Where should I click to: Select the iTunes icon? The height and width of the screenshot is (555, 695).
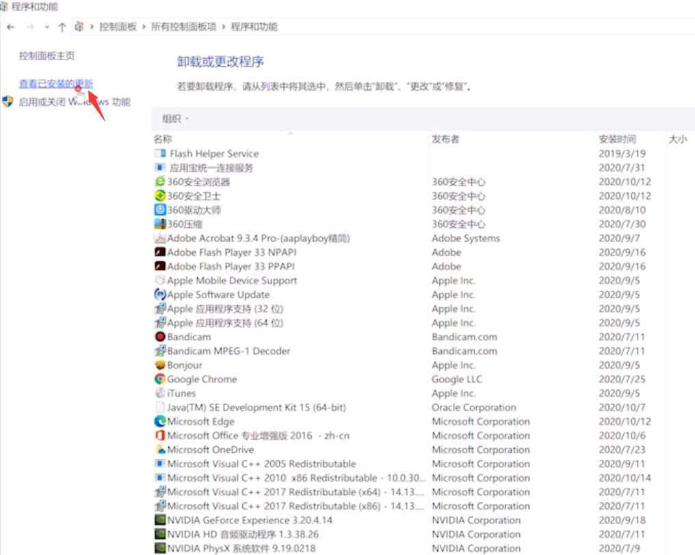click(159, 393)
